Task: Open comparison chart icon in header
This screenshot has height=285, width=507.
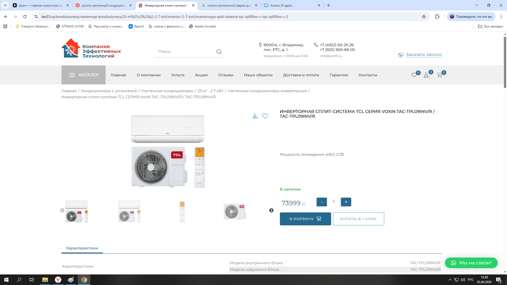Action: (x=427, y=75)
